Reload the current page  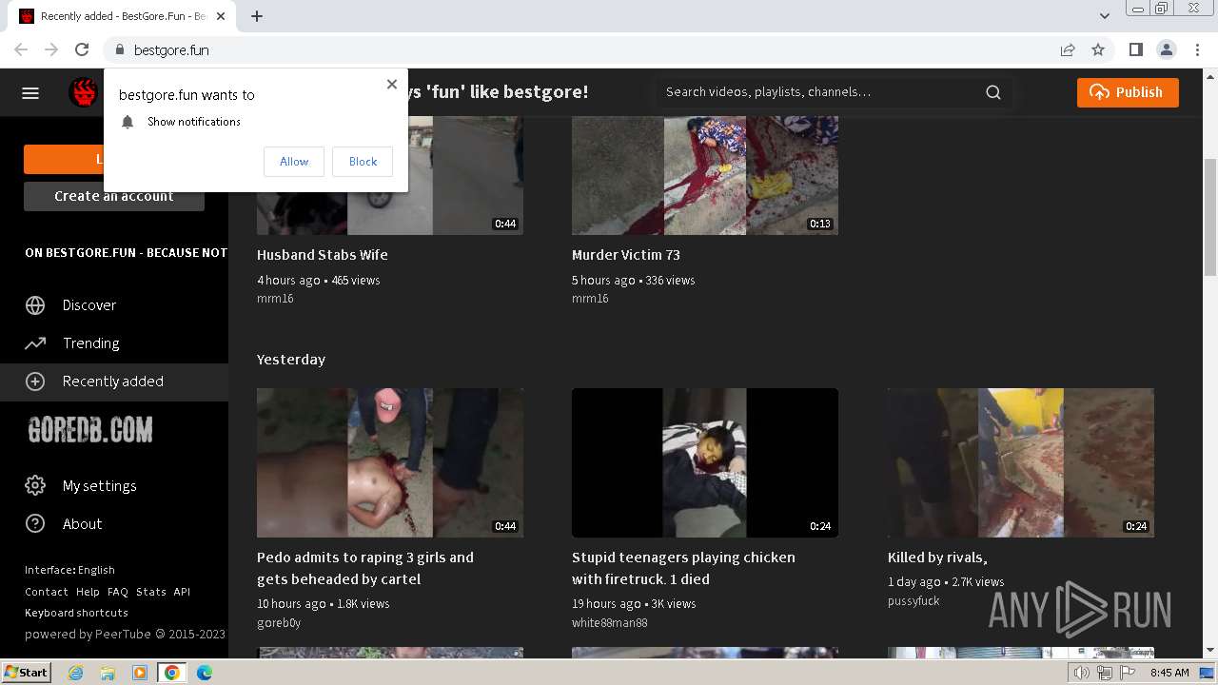pyautogui.click(x=82, y=49)
